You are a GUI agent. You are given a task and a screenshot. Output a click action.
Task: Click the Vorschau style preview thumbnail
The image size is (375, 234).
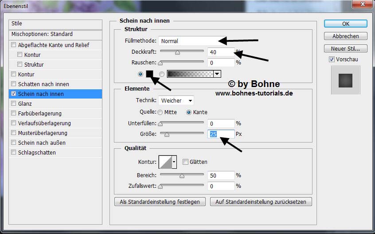click(x=346, y=80)
